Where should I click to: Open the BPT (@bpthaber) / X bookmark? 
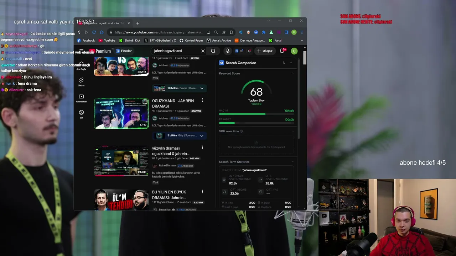pyautogui.click(x=160, y=41)
